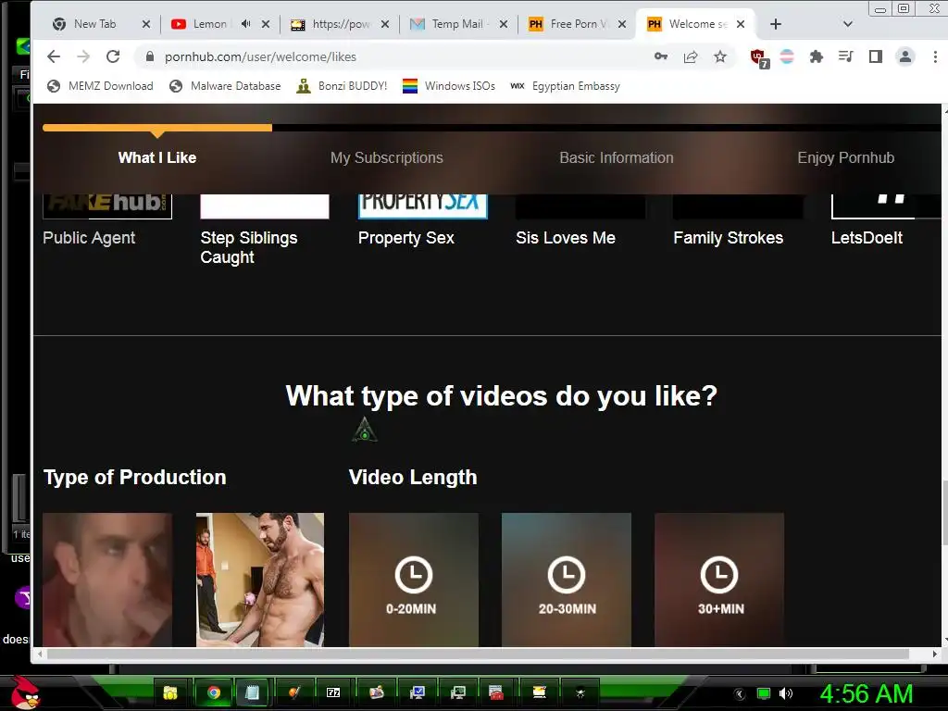
Task: Open the Chrome profile avatar
Action: click(x=905, y=56)
